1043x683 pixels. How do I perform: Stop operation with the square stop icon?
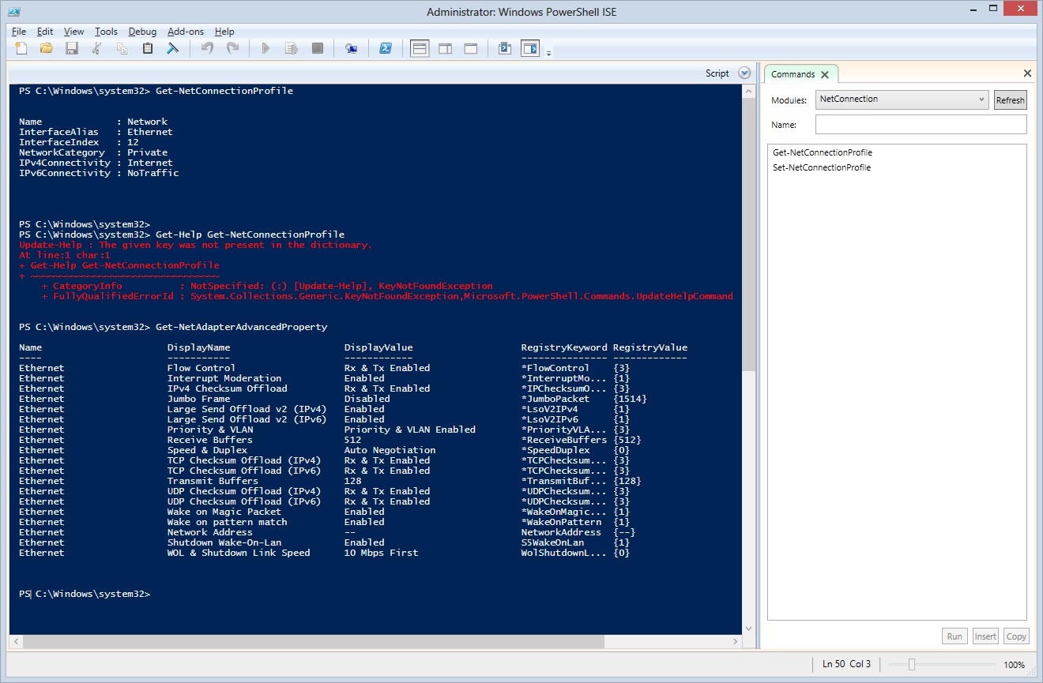[317, 49]
